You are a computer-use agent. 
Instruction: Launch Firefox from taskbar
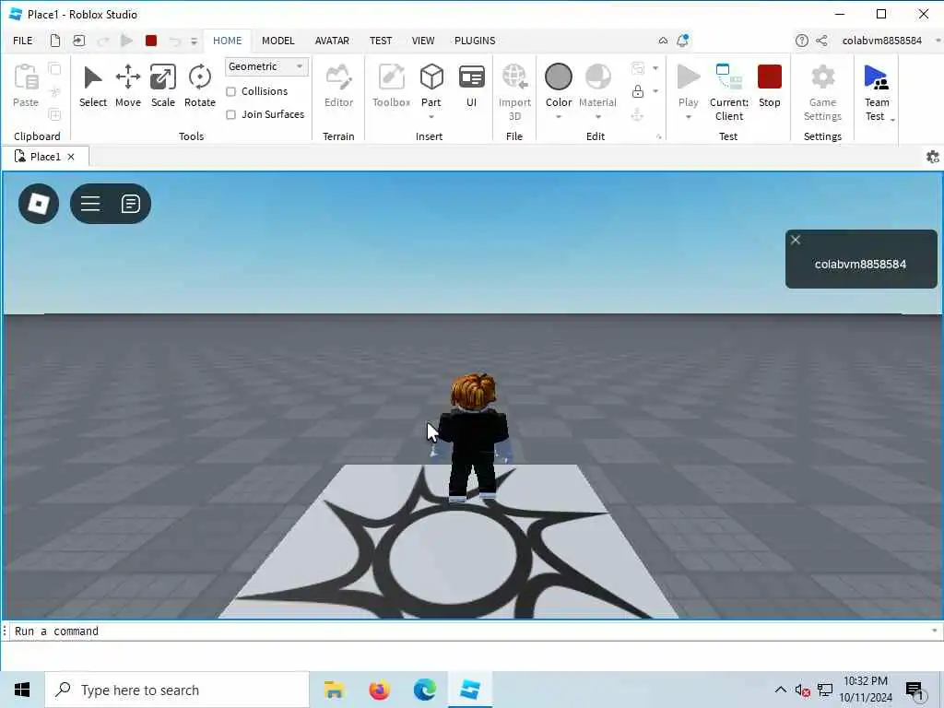[379, 690]
